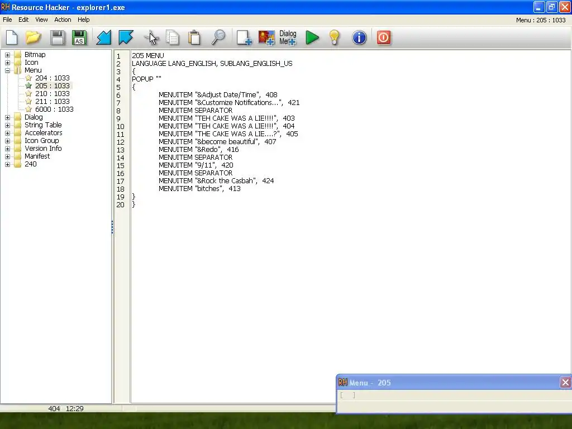Viewport: 572px width, 429px height.
Task: Expand the Bitmap folder node
Action: [x=7, y=55]
